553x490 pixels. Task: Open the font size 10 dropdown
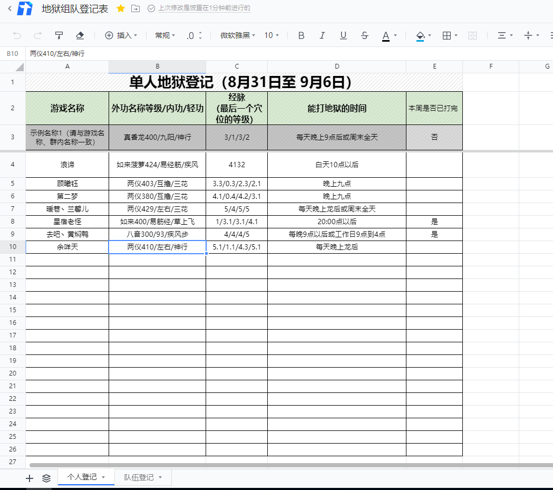click(271, 35)
